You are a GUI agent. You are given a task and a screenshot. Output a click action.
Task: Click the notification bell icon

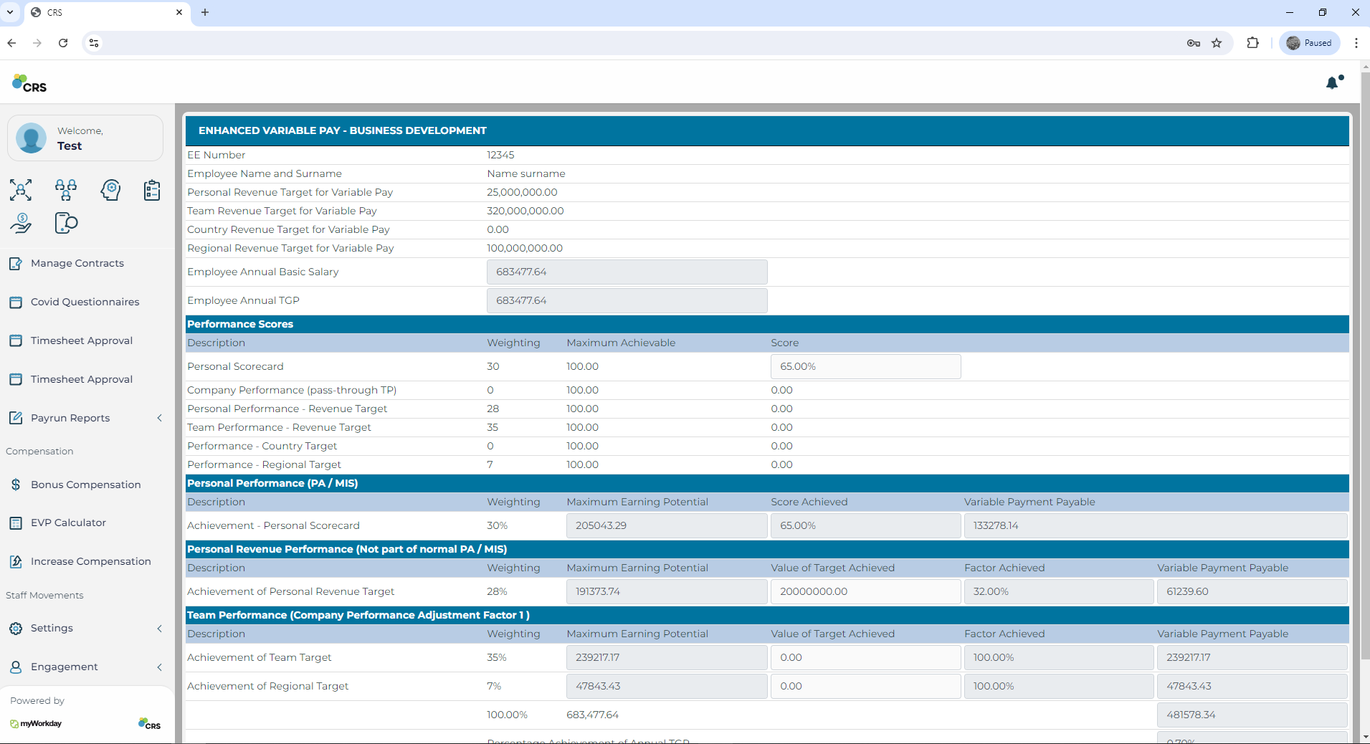(x=1333, y=82)
